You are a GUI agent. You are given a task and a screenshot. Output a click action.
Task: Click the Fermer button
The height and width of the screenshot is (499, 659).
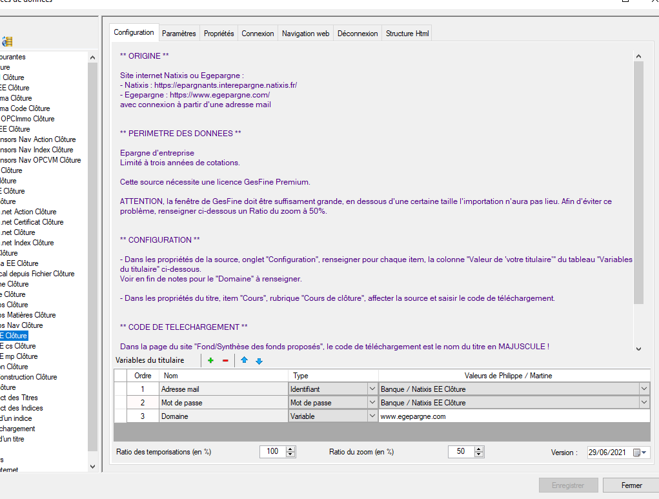tap(631, 485)
